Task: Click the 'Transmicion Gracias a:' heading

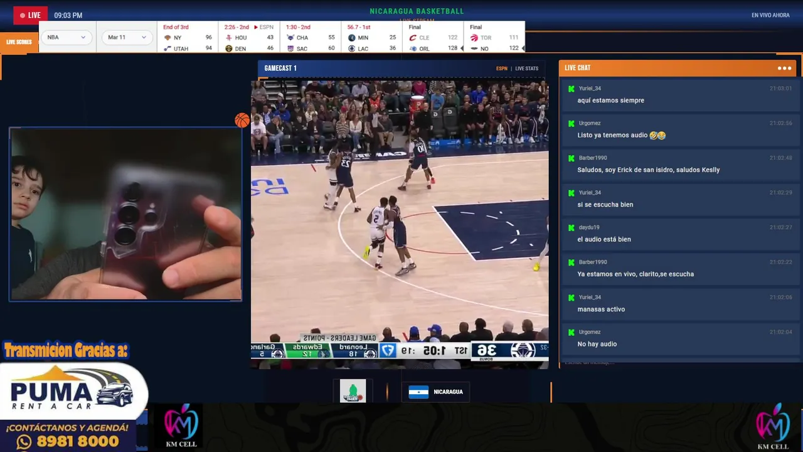Action: (x=65, y=350)
